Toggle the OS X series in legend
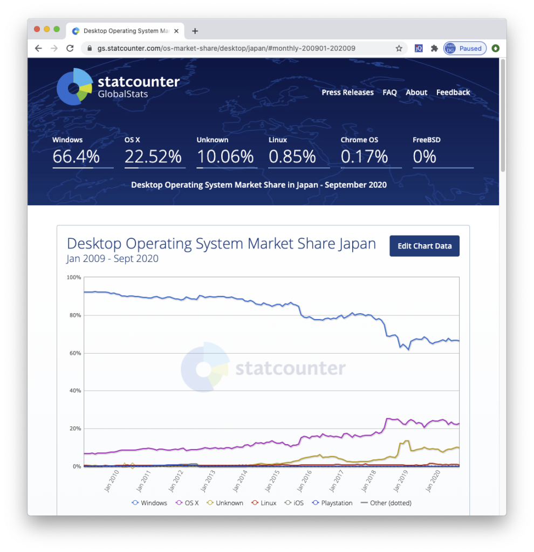 click(x=187, y=503)
